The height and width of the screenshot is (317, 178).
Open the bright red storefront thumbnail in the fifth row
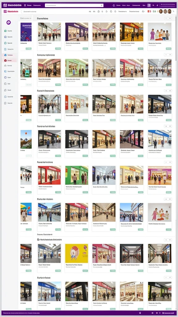click(49, 175)
